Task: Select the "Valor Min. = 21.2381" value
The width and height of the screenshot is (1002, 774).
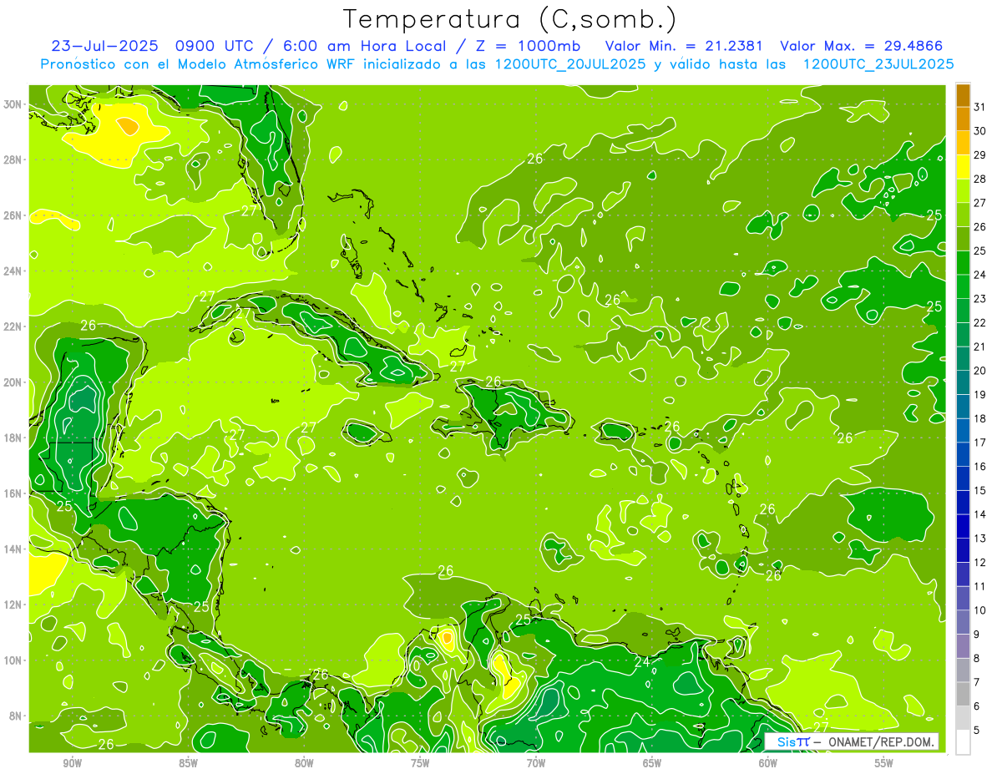Action: point(686,46)
